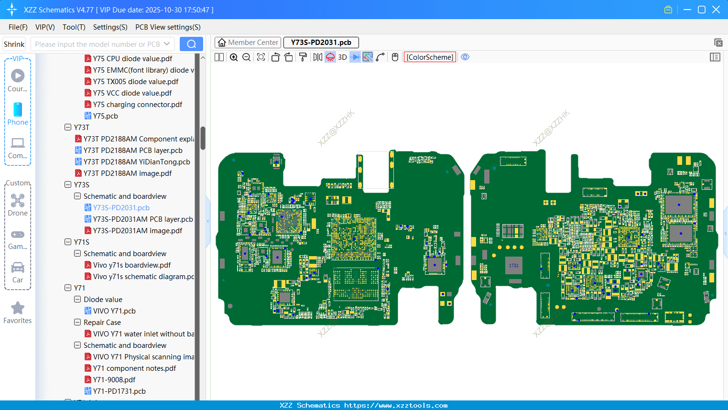Switch to the Member Center tab
This screenshot has height=410, width=728.
[248, 43]
